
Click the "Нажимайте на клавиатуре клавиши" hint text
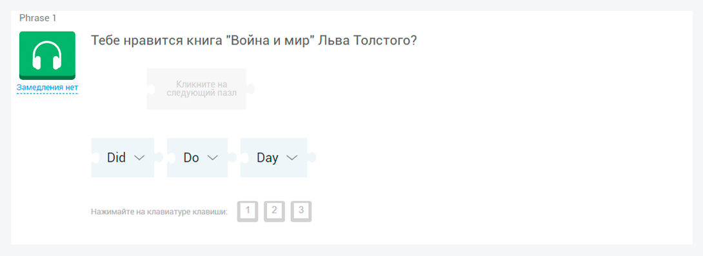tap(159, 212)
